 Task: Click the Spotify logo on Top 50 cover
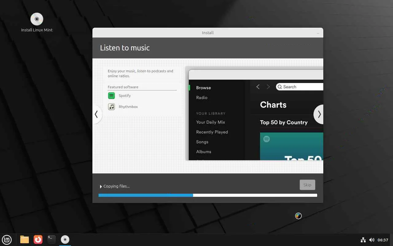point(267,139)
